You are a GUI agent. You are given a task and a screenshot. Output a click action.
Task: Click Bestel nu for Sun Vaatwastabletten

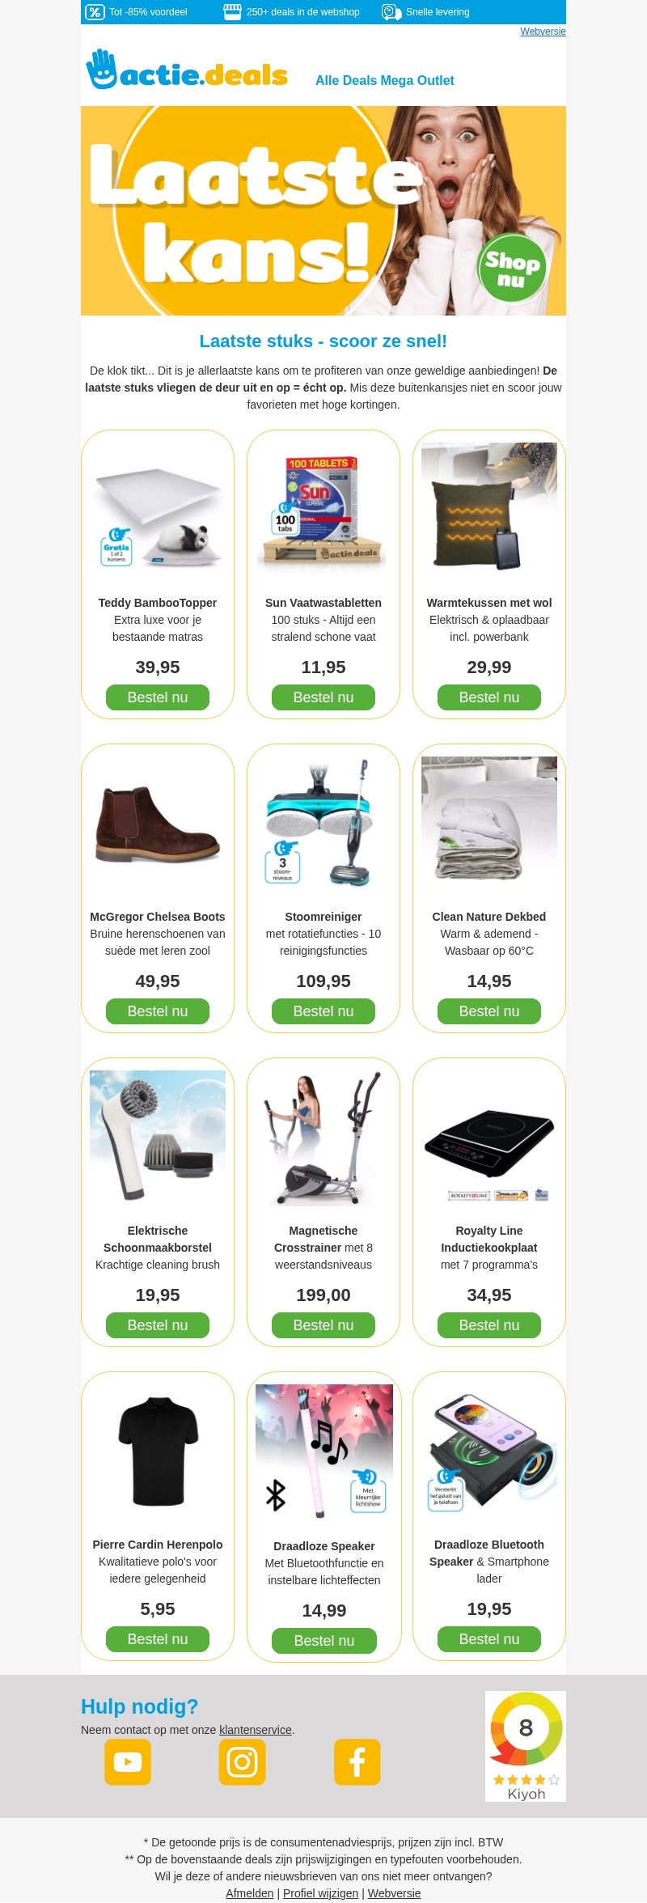coord(323,697)
